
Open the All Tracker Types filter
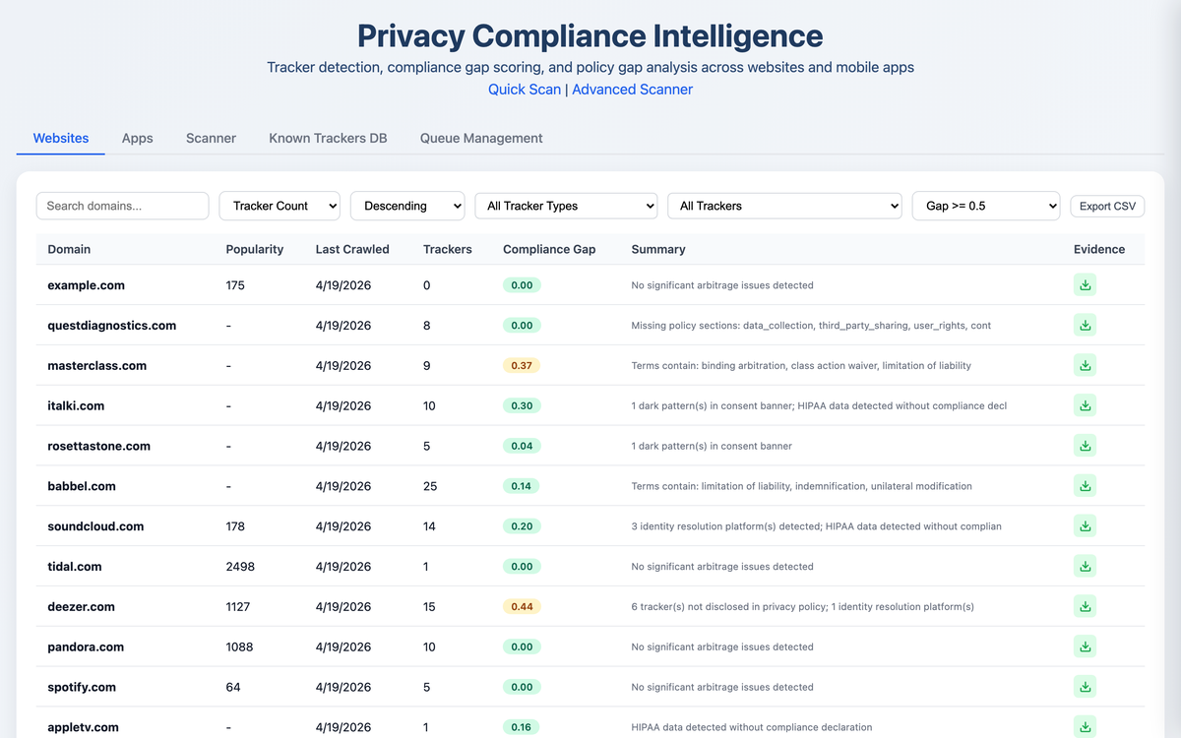566,206
